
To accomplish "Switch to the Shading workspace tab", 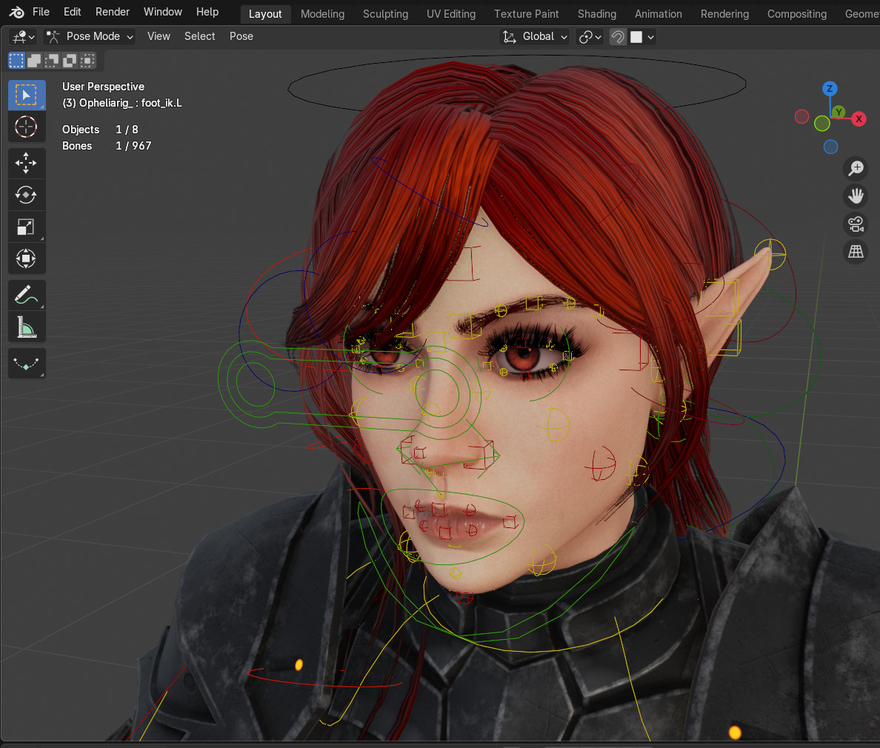I will click(597, 14).
